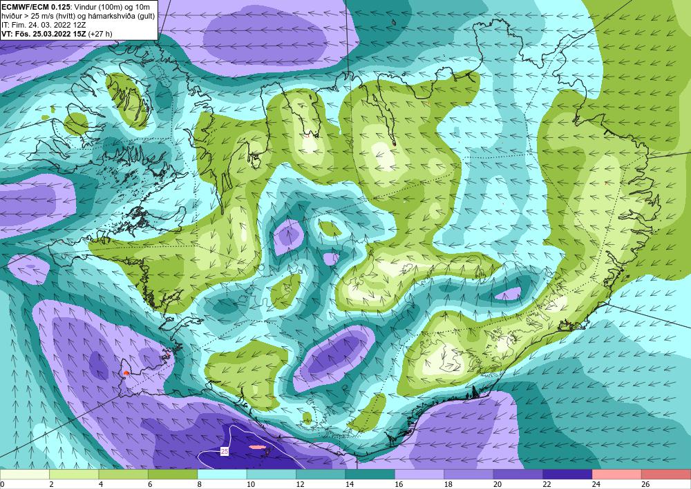Viewport: 691px width, 489px height.
Task: Click the light teal 10–12 m/s legend swatch
Action: tap(272, 475)
